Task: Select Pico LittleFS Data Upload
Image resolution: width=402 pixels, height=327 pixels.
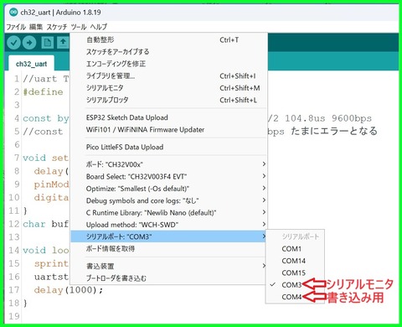Action: (x=168, y=147)
